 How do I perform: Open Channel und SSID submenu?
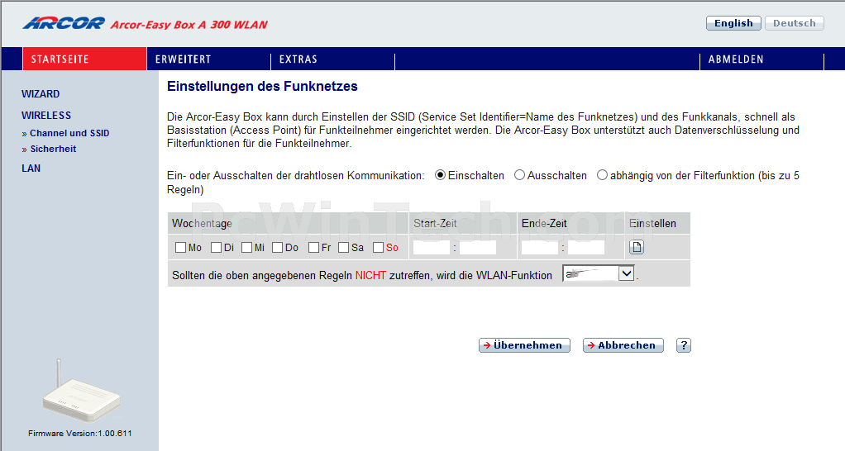tap(69, 133)
